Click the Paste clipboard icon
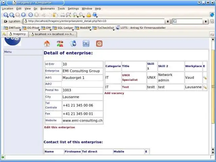 [55, 15]
